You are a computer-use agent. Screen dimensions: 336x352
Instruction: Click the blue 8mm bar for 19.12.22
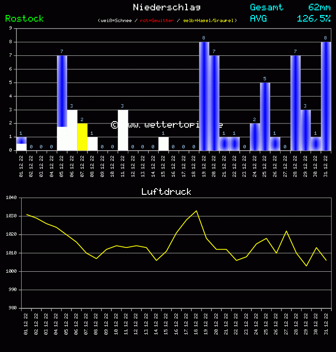pyautogui.click(x=204, y=96)
